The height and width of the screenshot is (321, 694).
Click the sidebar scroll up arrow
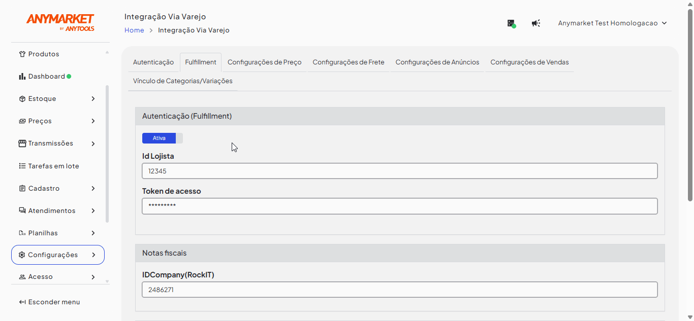click(x=107, y=52)
